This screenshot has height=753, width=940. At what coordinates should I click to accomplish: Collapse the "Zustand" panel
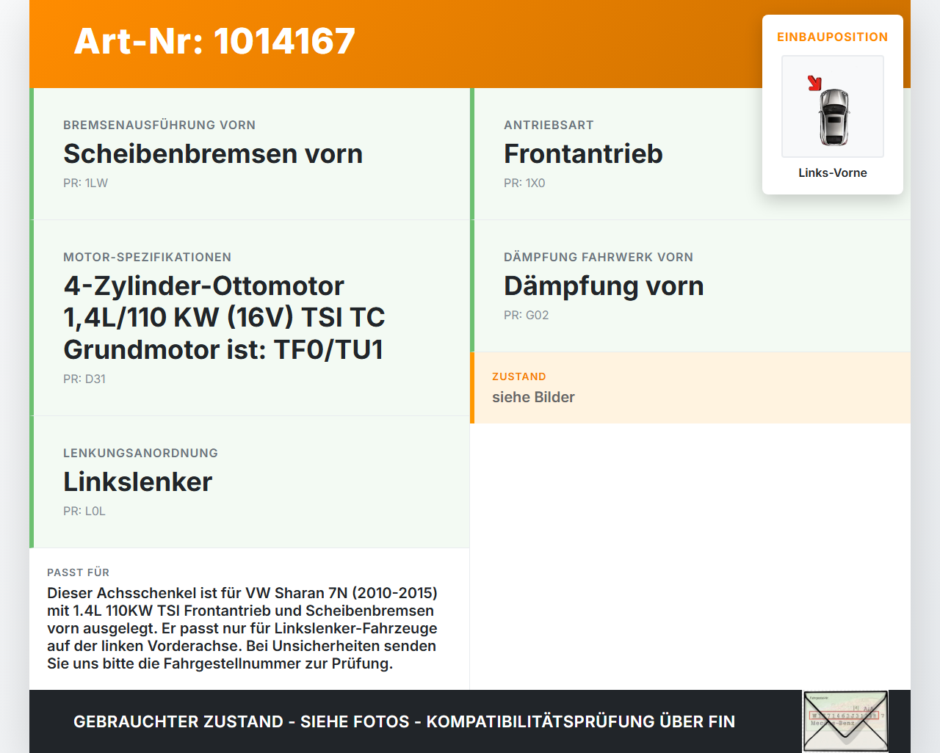pyautogui.click(x=690, y=388)
